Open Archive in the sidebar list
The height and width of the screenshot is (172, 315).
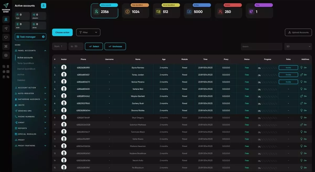point(21,74)
